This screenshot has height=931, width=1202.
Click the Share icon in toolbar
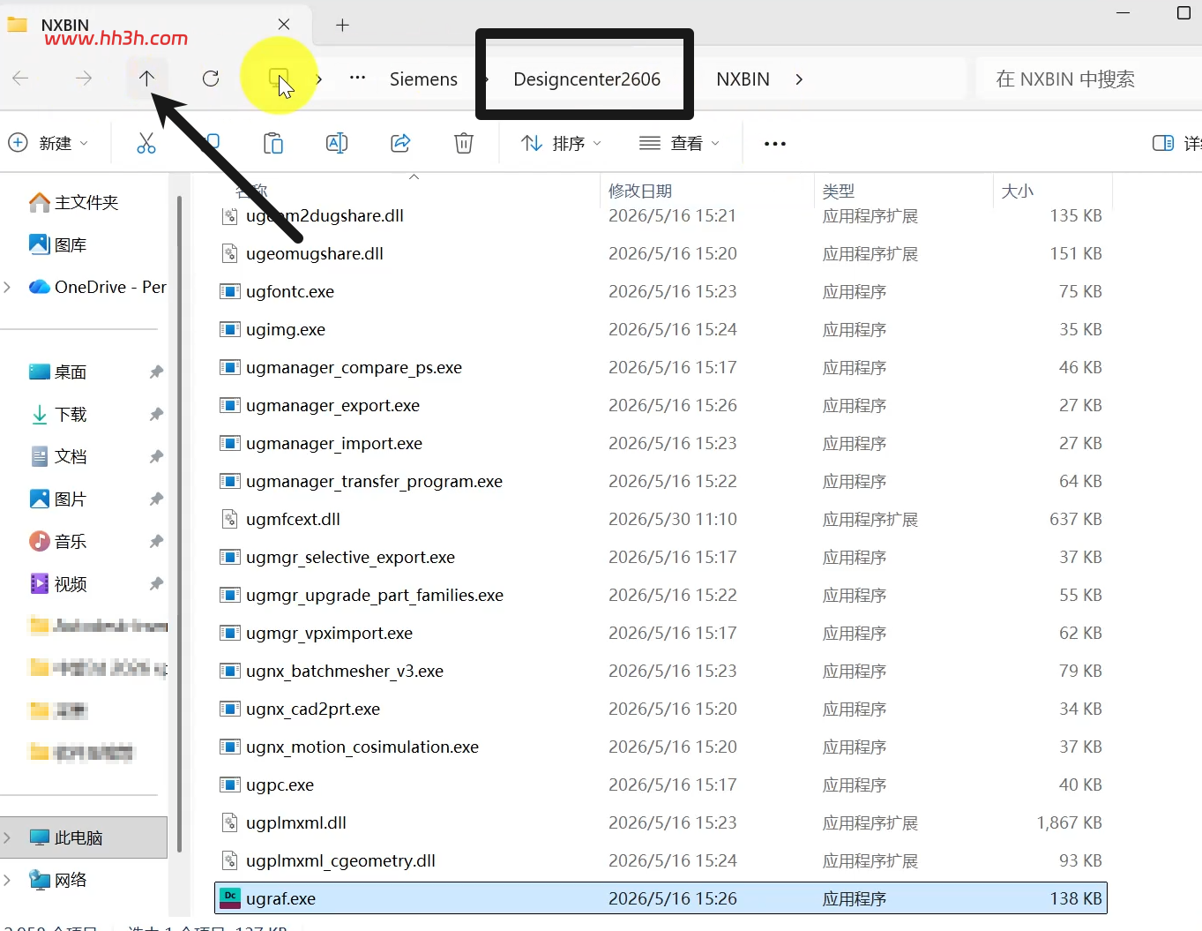tap(400, 143)
